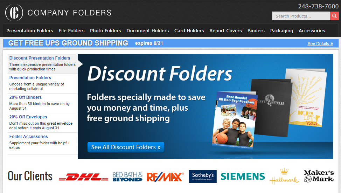The image size is (341, 193).
Task: Open the Sotheby's International Realty logo
Action: tap(202, 177)
